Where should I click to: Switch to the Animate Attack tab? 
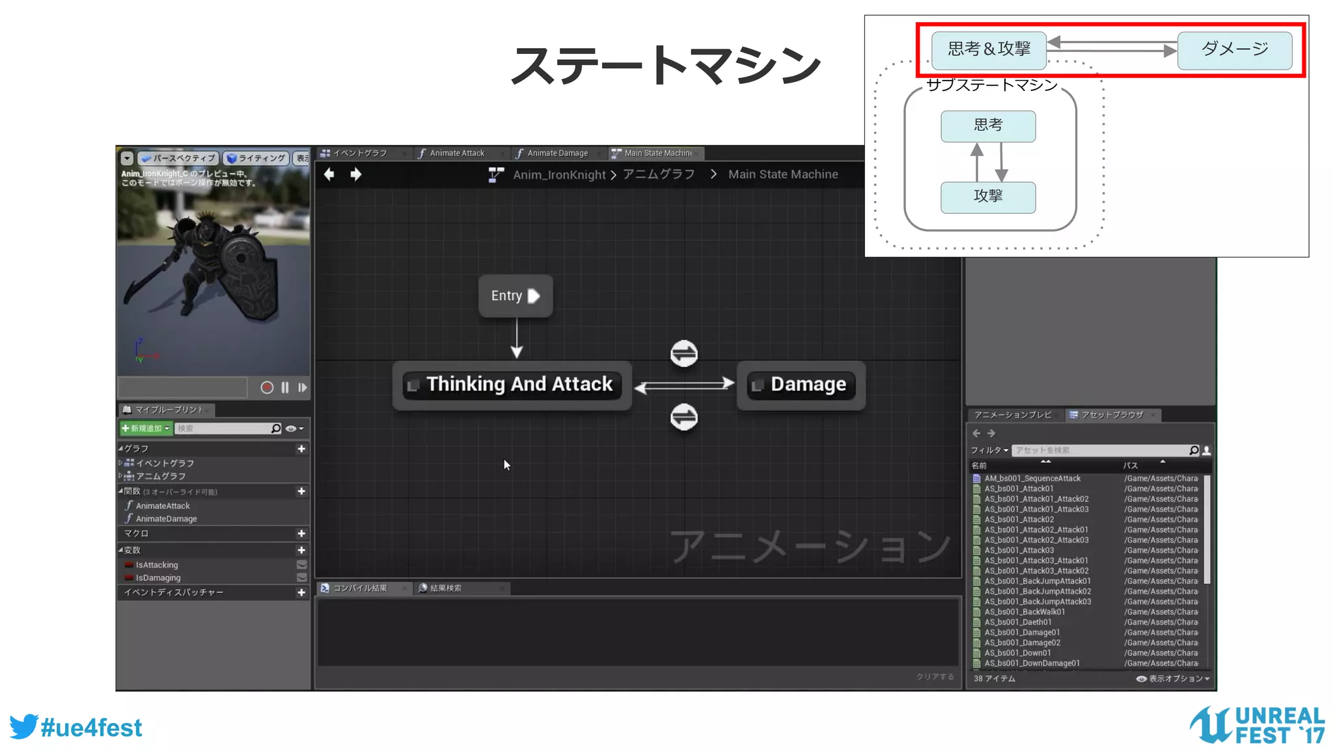[457, 153]
